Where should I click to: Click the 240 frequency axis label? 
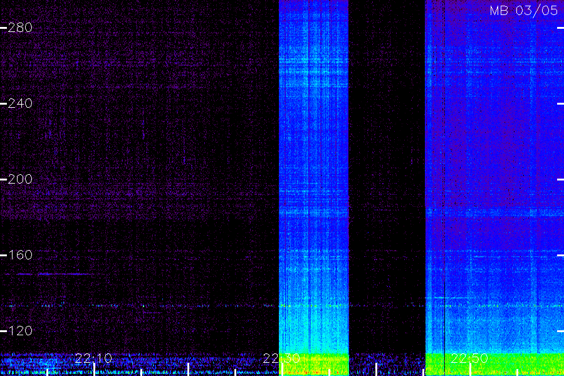tap(20, 103)
